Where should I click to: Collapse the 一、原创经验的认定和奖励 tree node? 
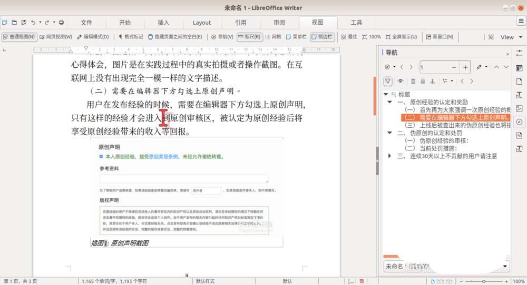click(389, 102)
